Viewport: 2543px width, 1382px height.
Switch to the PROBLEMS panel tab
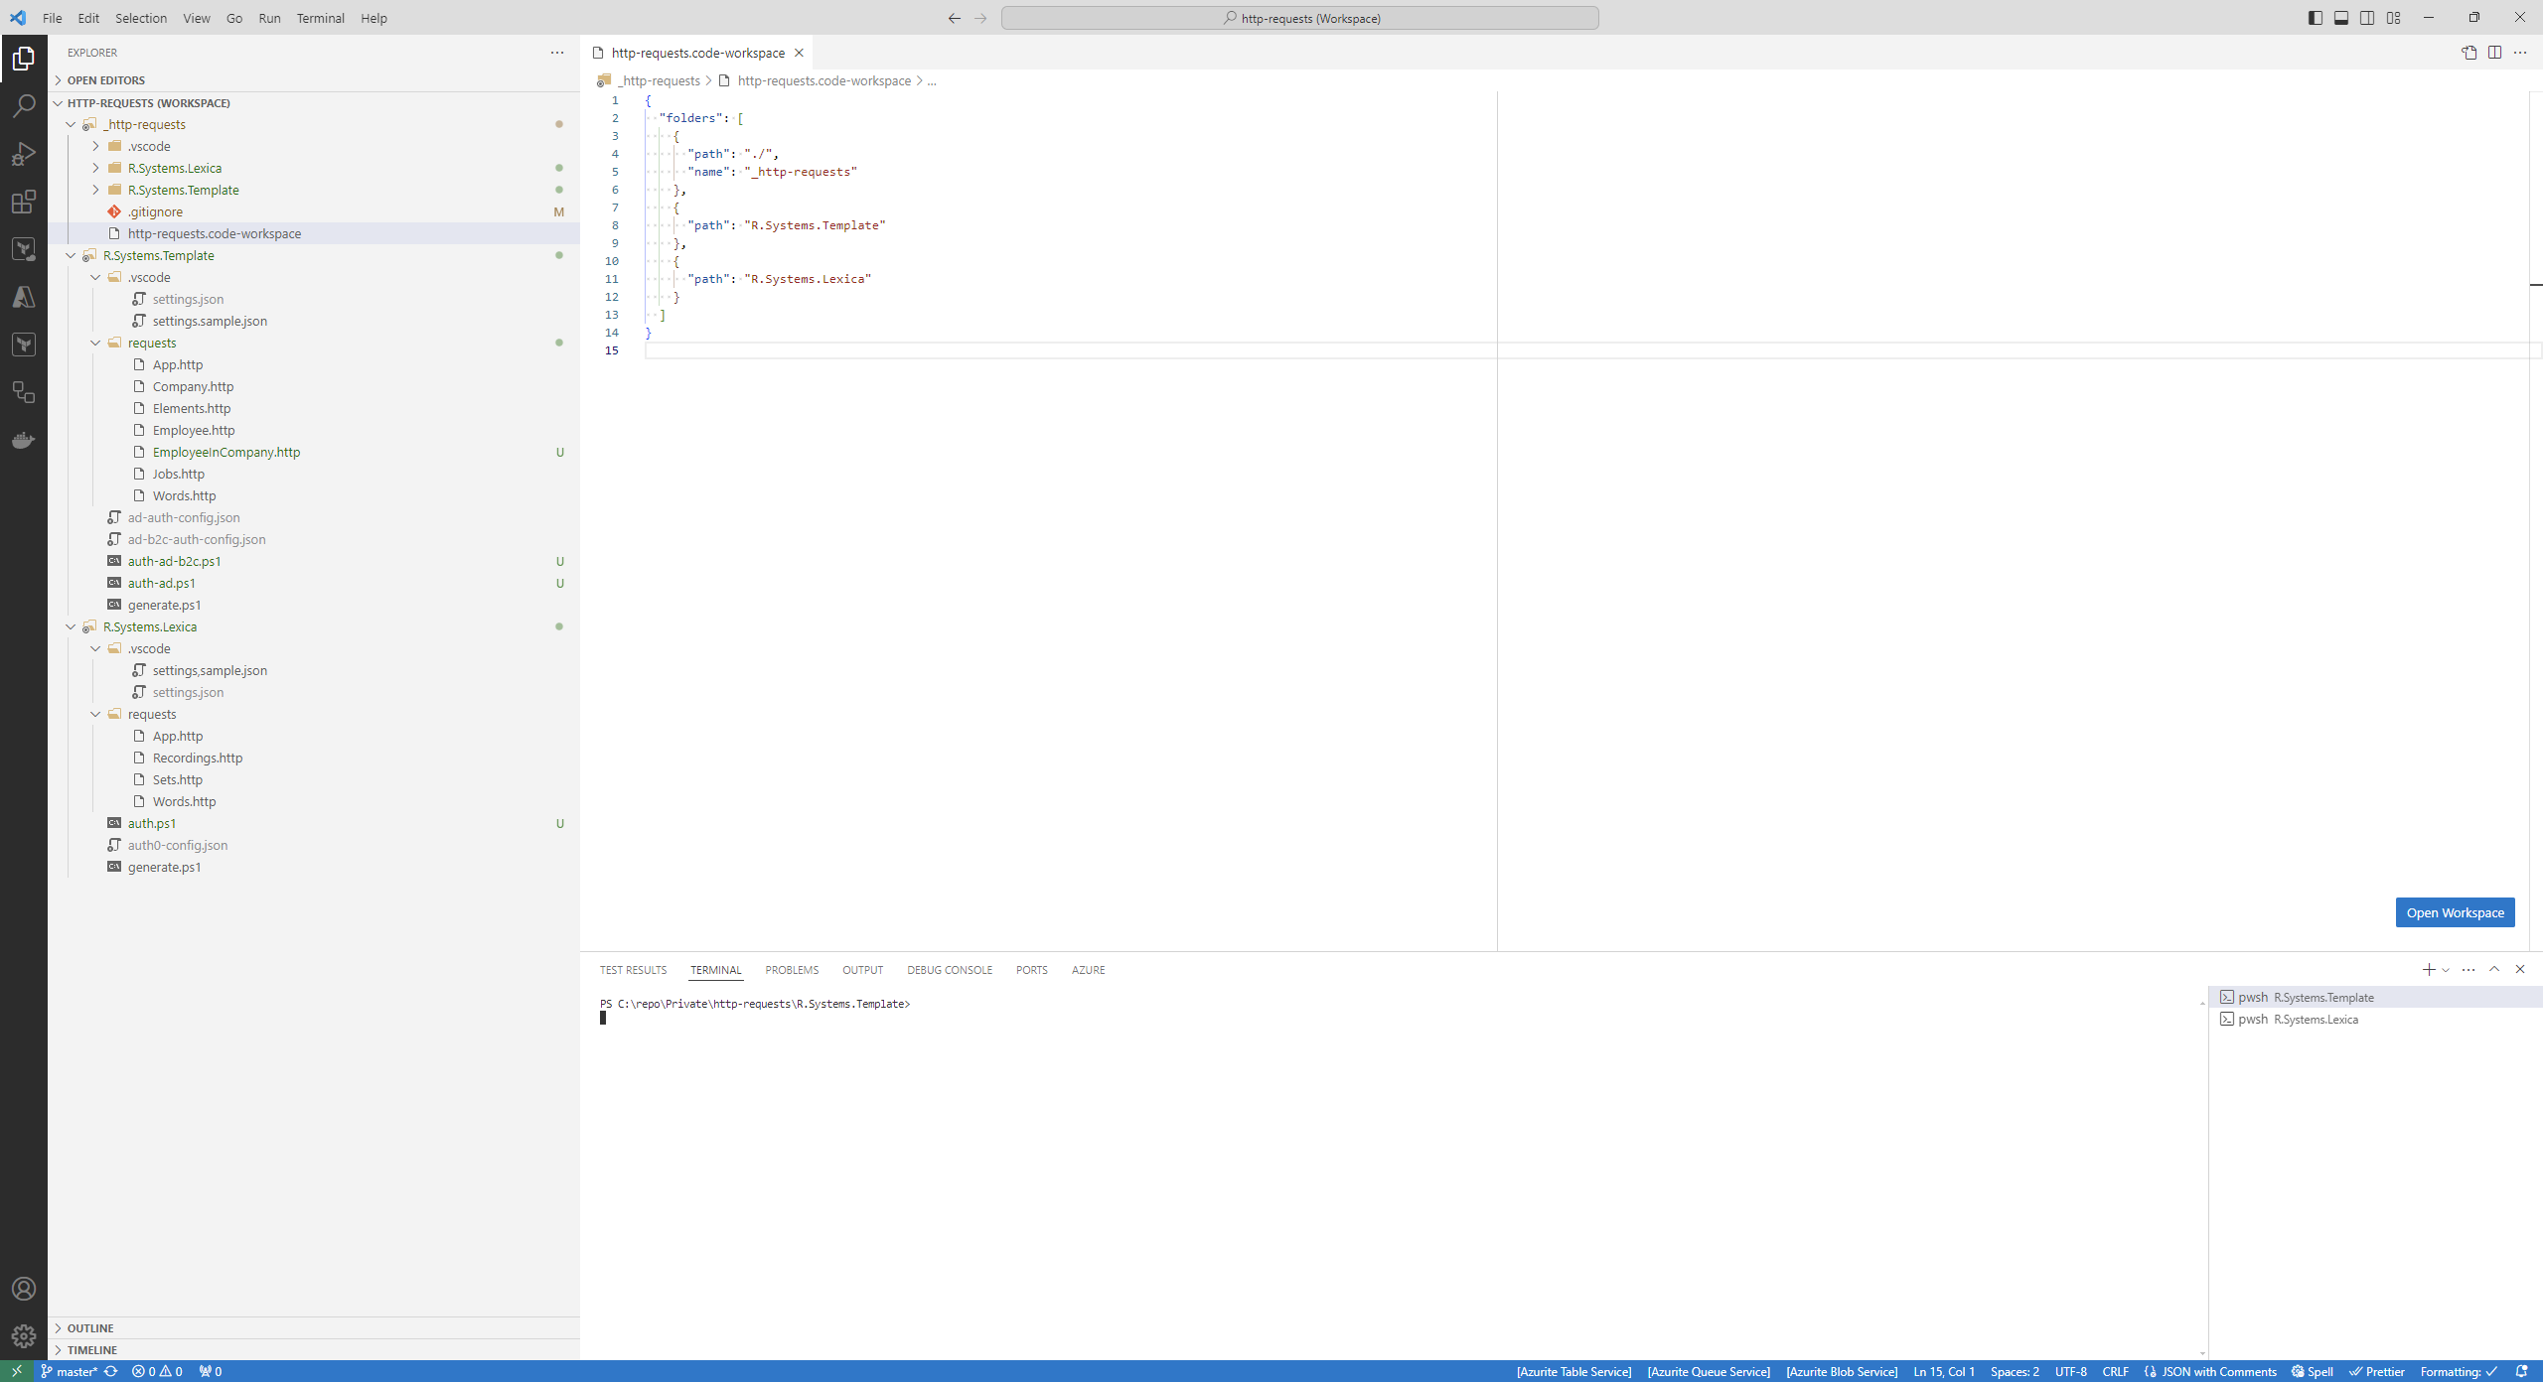pyautogui.click(x=791, y=970)
